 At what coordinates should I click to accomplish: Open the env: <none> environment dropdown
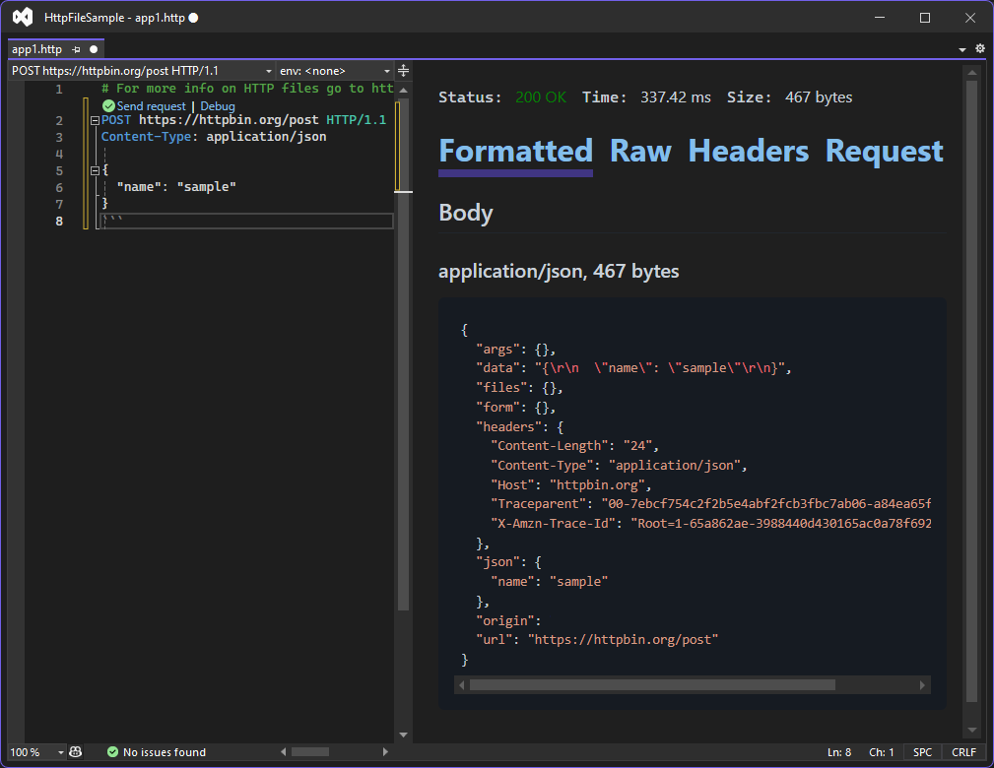point(386,70)
